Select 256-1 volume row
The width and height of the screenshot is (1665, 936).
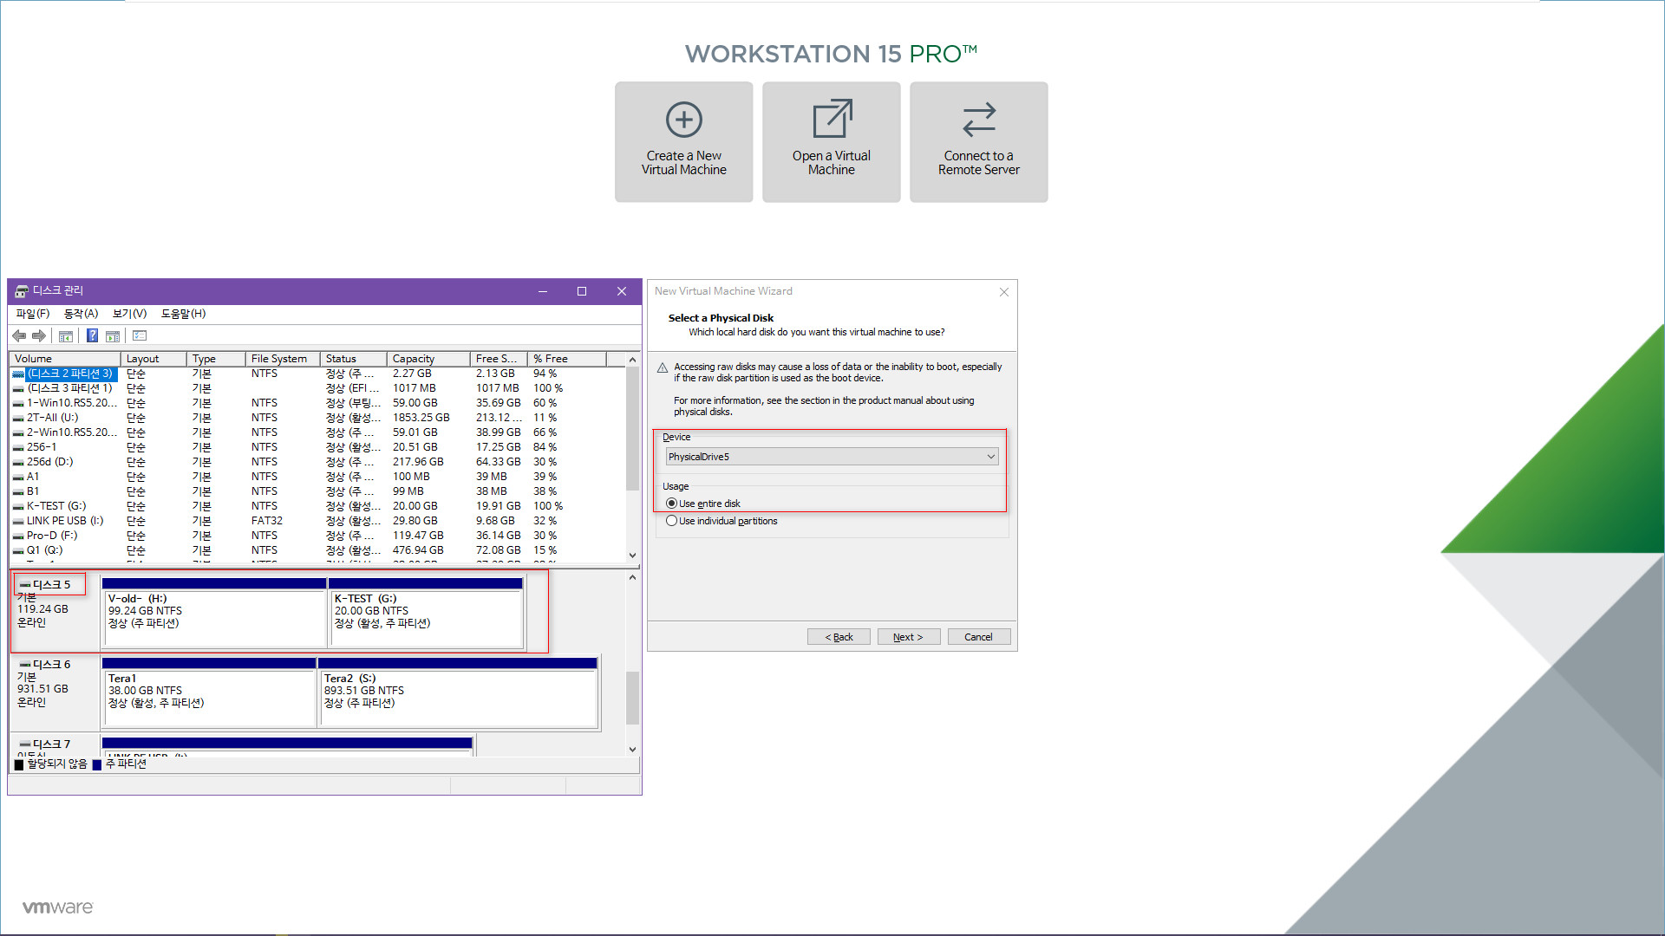317,447
